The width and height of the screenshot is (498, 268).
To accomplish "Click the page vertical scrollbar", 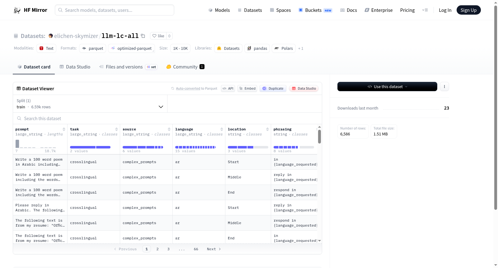I will tap(496, 107).
